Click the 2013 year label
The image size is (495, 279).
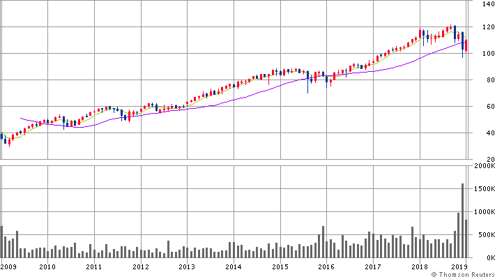(187, 267)
